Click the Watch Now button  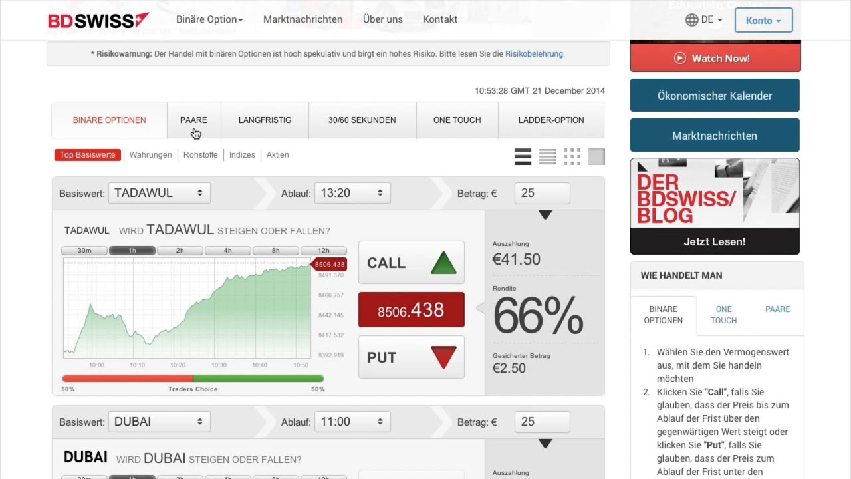click(x=715, y=58)
